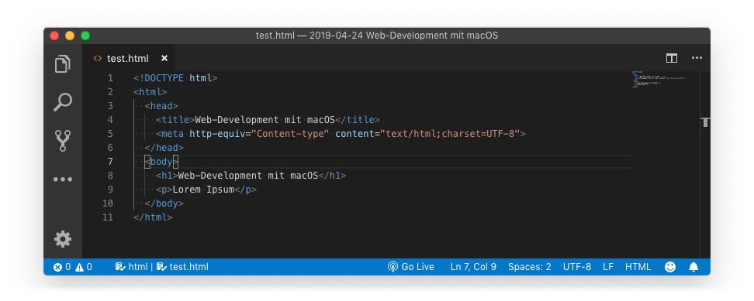This screenshot has height=301, width=754.
Task: Open the Explorer view in activity bar
Action: (x=63, y=64)
